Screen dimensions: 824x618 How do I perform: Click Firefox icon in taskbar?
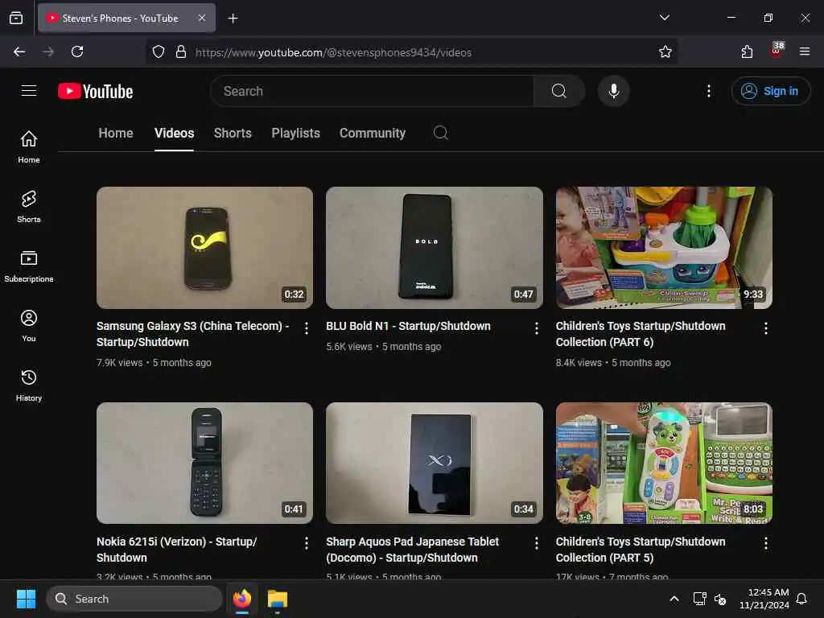tap(242, 599)
